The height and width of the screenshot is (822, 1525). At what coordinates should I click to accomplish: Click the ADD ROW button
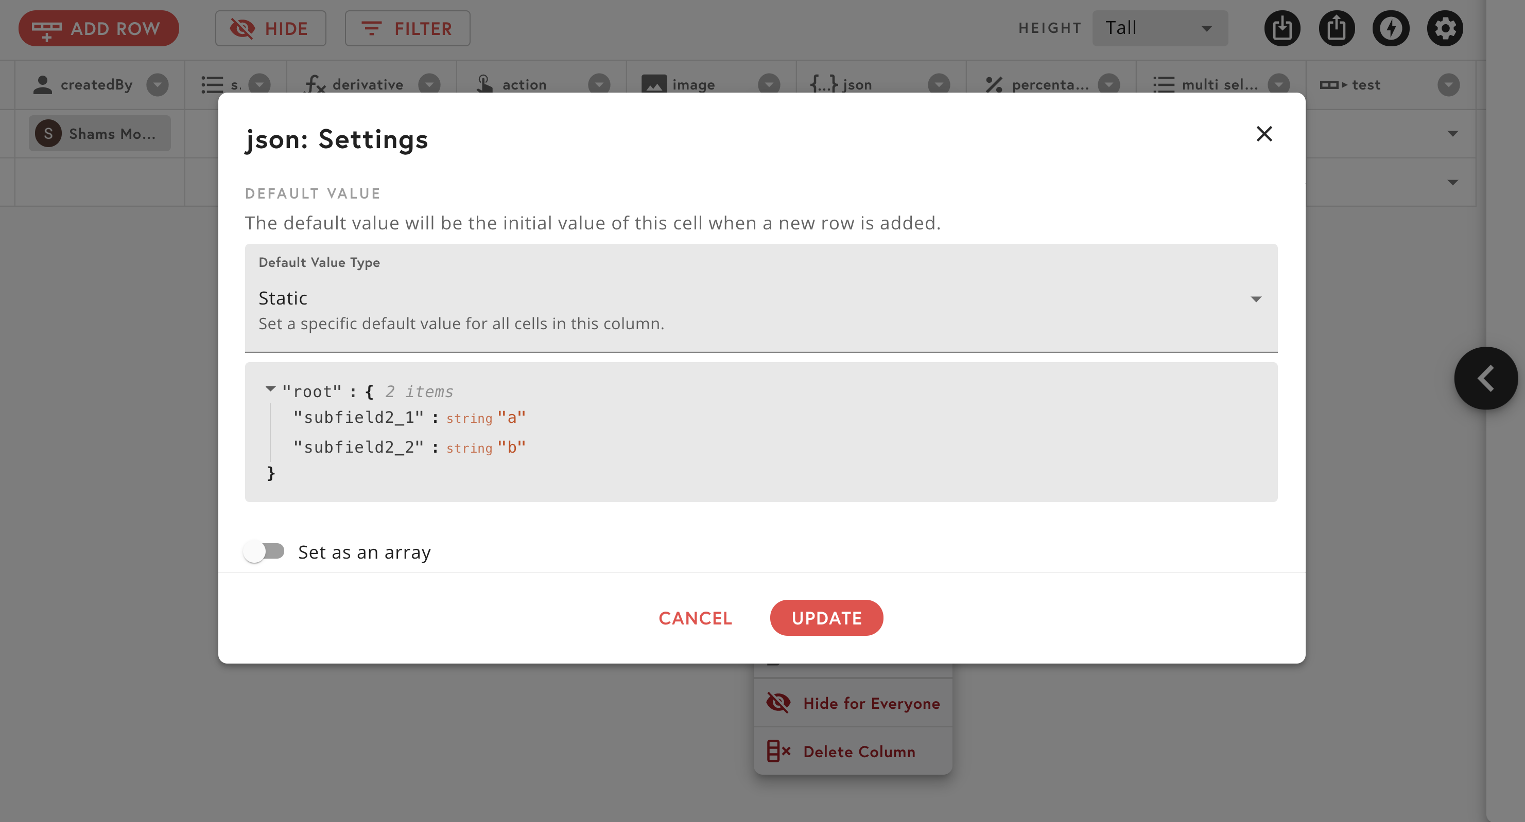click(x=98, y=28)
